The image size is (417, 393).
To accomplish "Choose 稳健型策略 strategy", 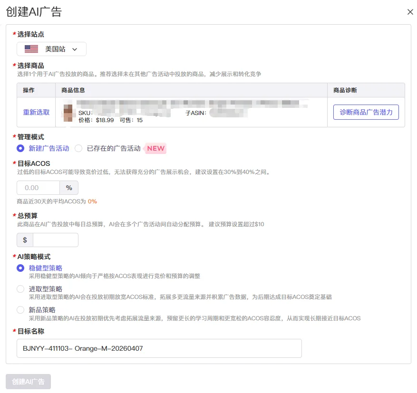I will click(x=20, y=268).
